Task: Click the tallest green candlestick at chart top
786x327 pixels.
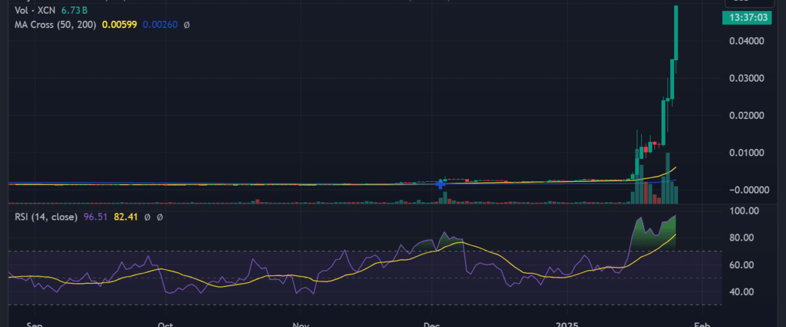Action: pos(675,33)
